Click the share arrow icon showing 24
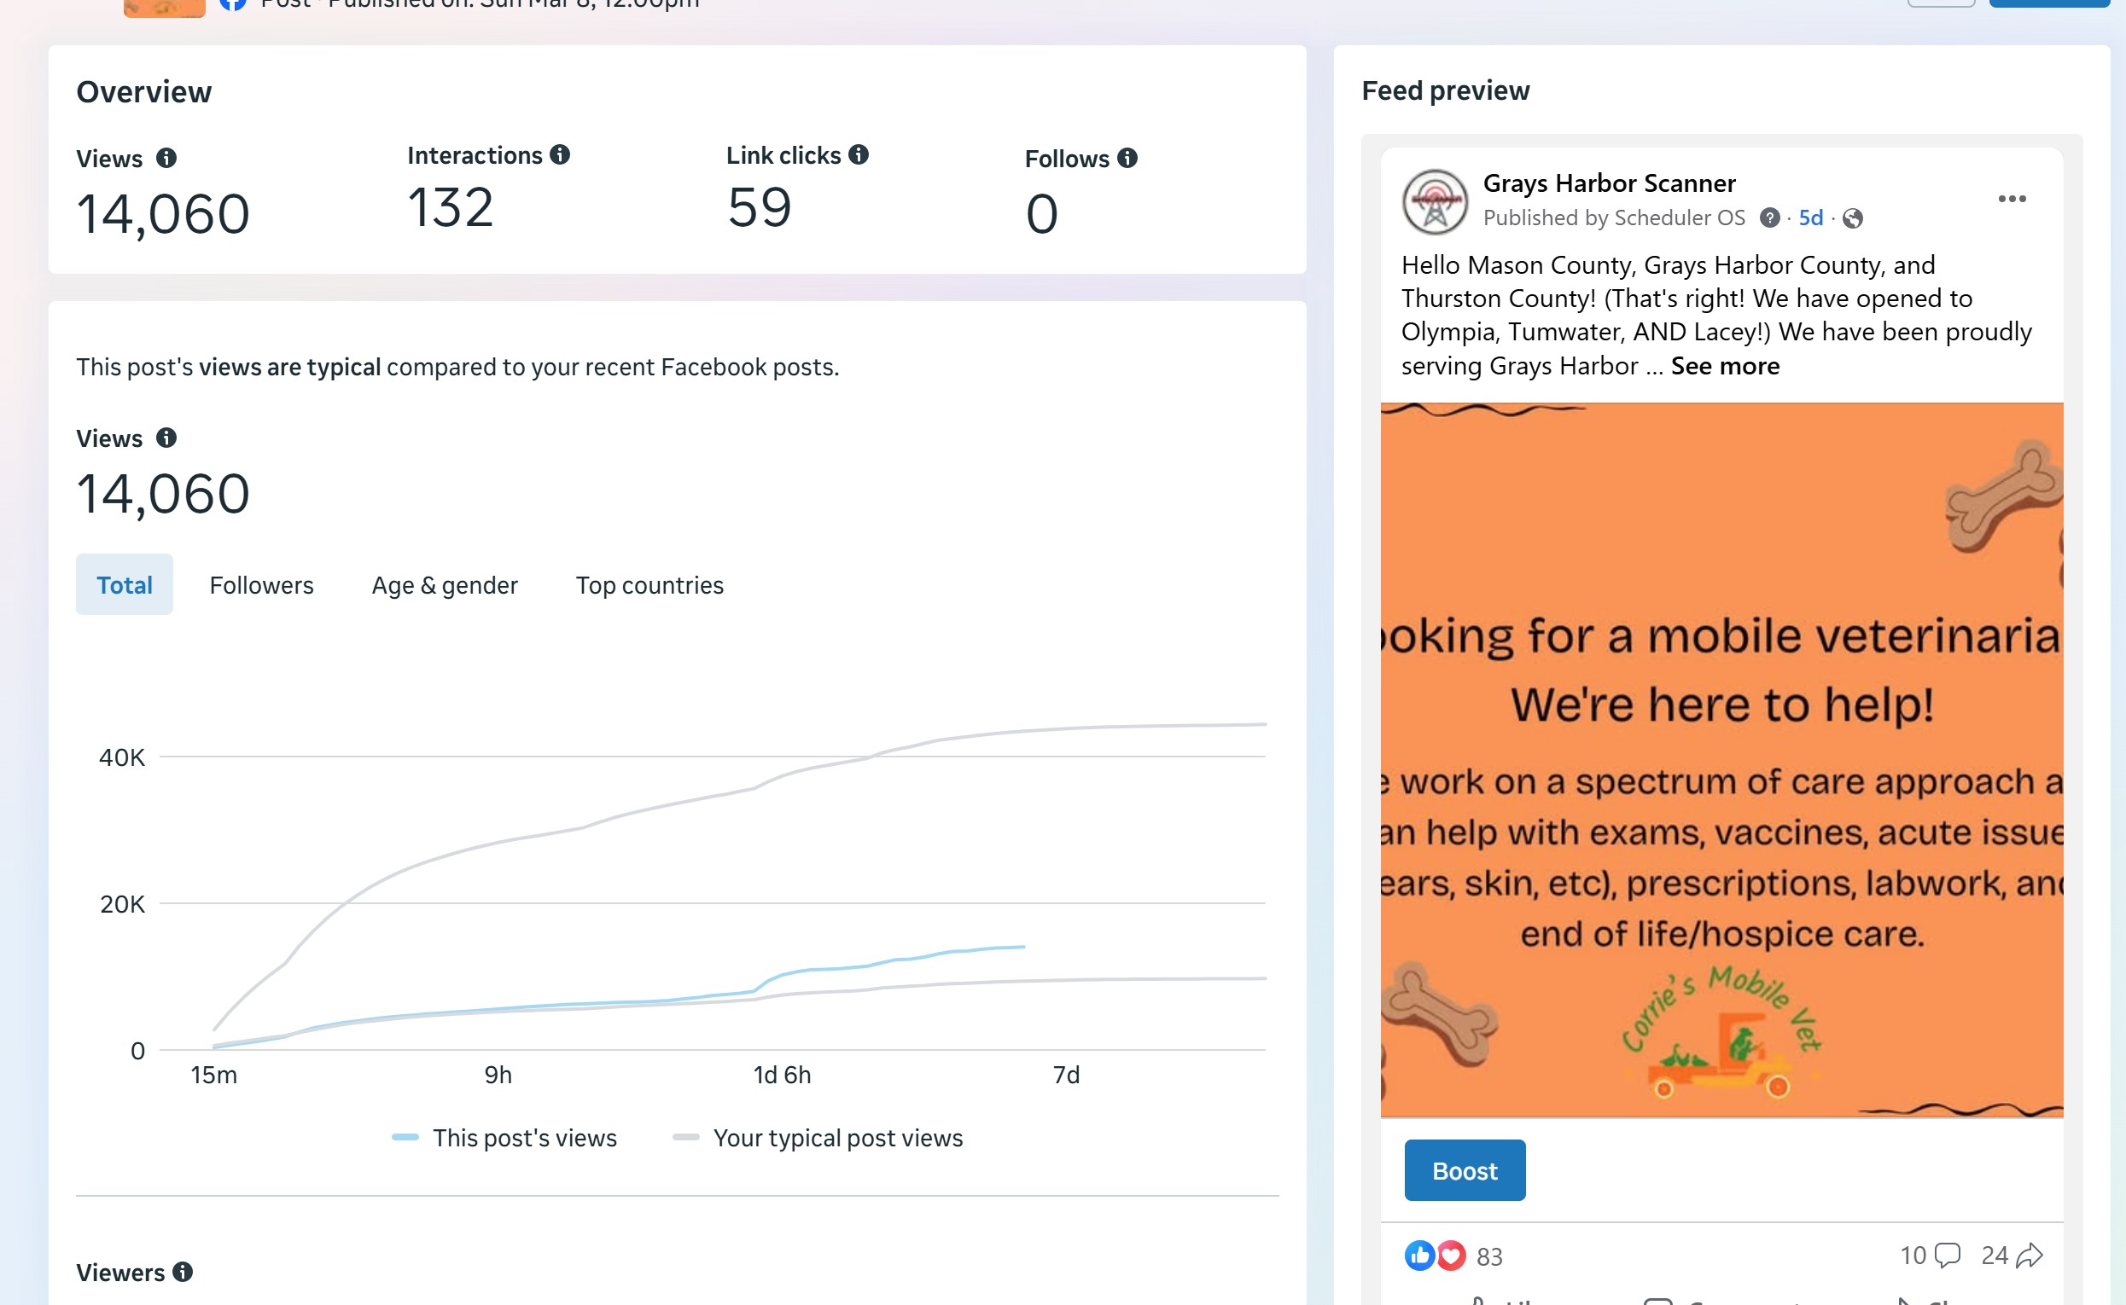This screenshot has height=1305, width=2126. point(2029,1255)
